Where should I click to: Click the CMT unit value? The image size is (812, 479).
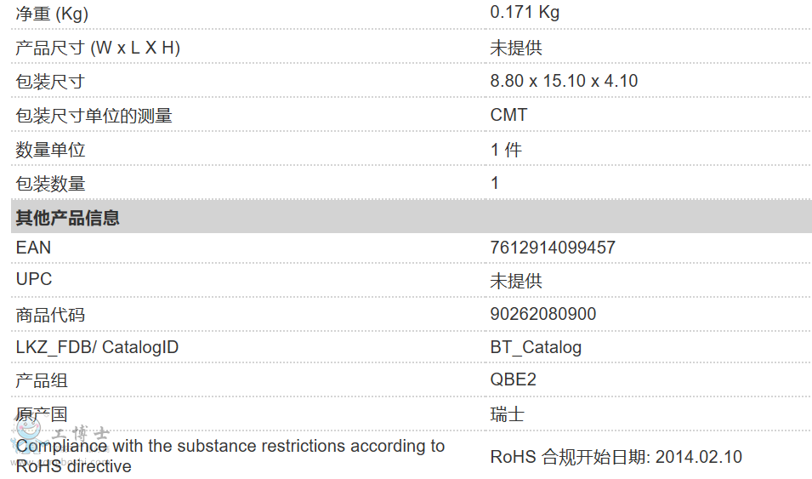pos(508,115)
